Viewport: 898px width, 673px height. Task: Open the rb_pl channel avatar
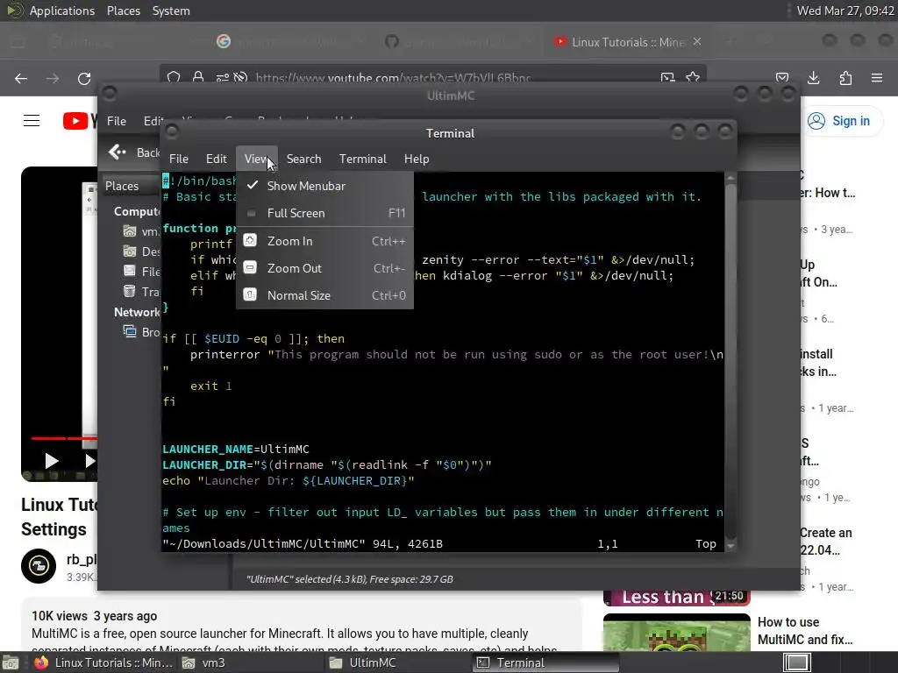(x=39, y=566)
